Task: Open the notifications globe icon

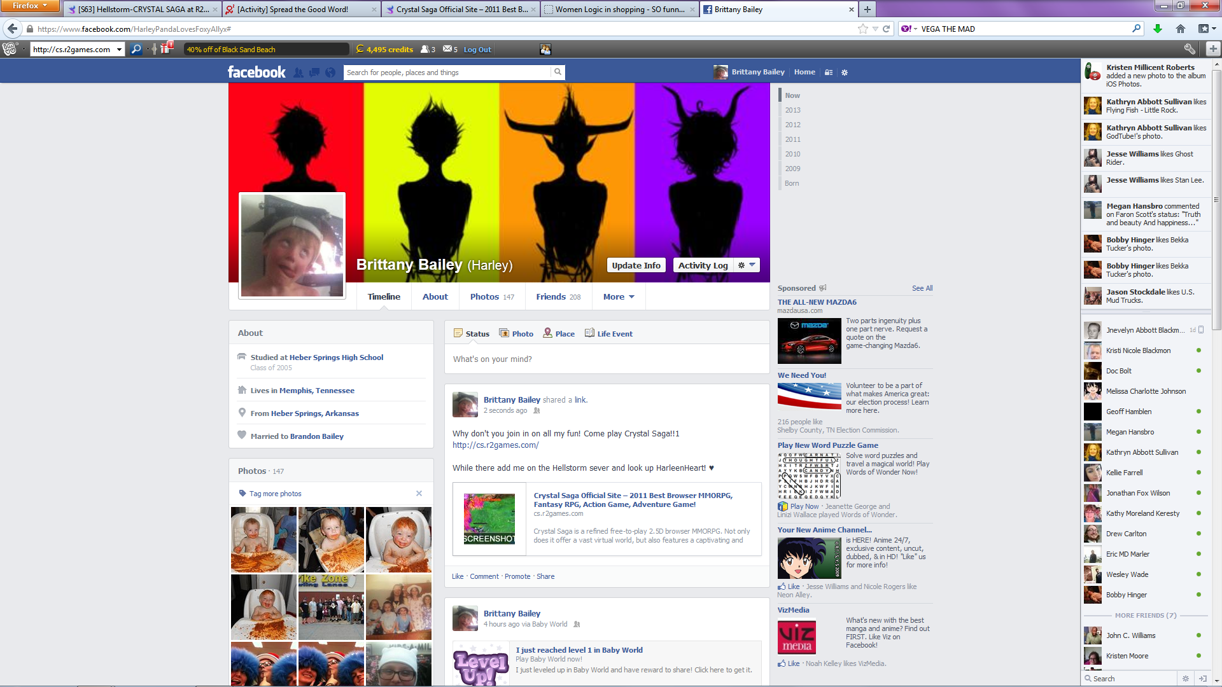Action: pyautogui.click(x=330, y=73)
